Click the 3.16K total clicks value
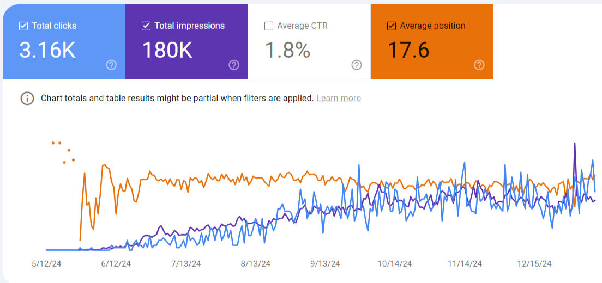Image resolution: width=602 pixels, height=283 pixels. pyautogui.click(x=47, y=50)
